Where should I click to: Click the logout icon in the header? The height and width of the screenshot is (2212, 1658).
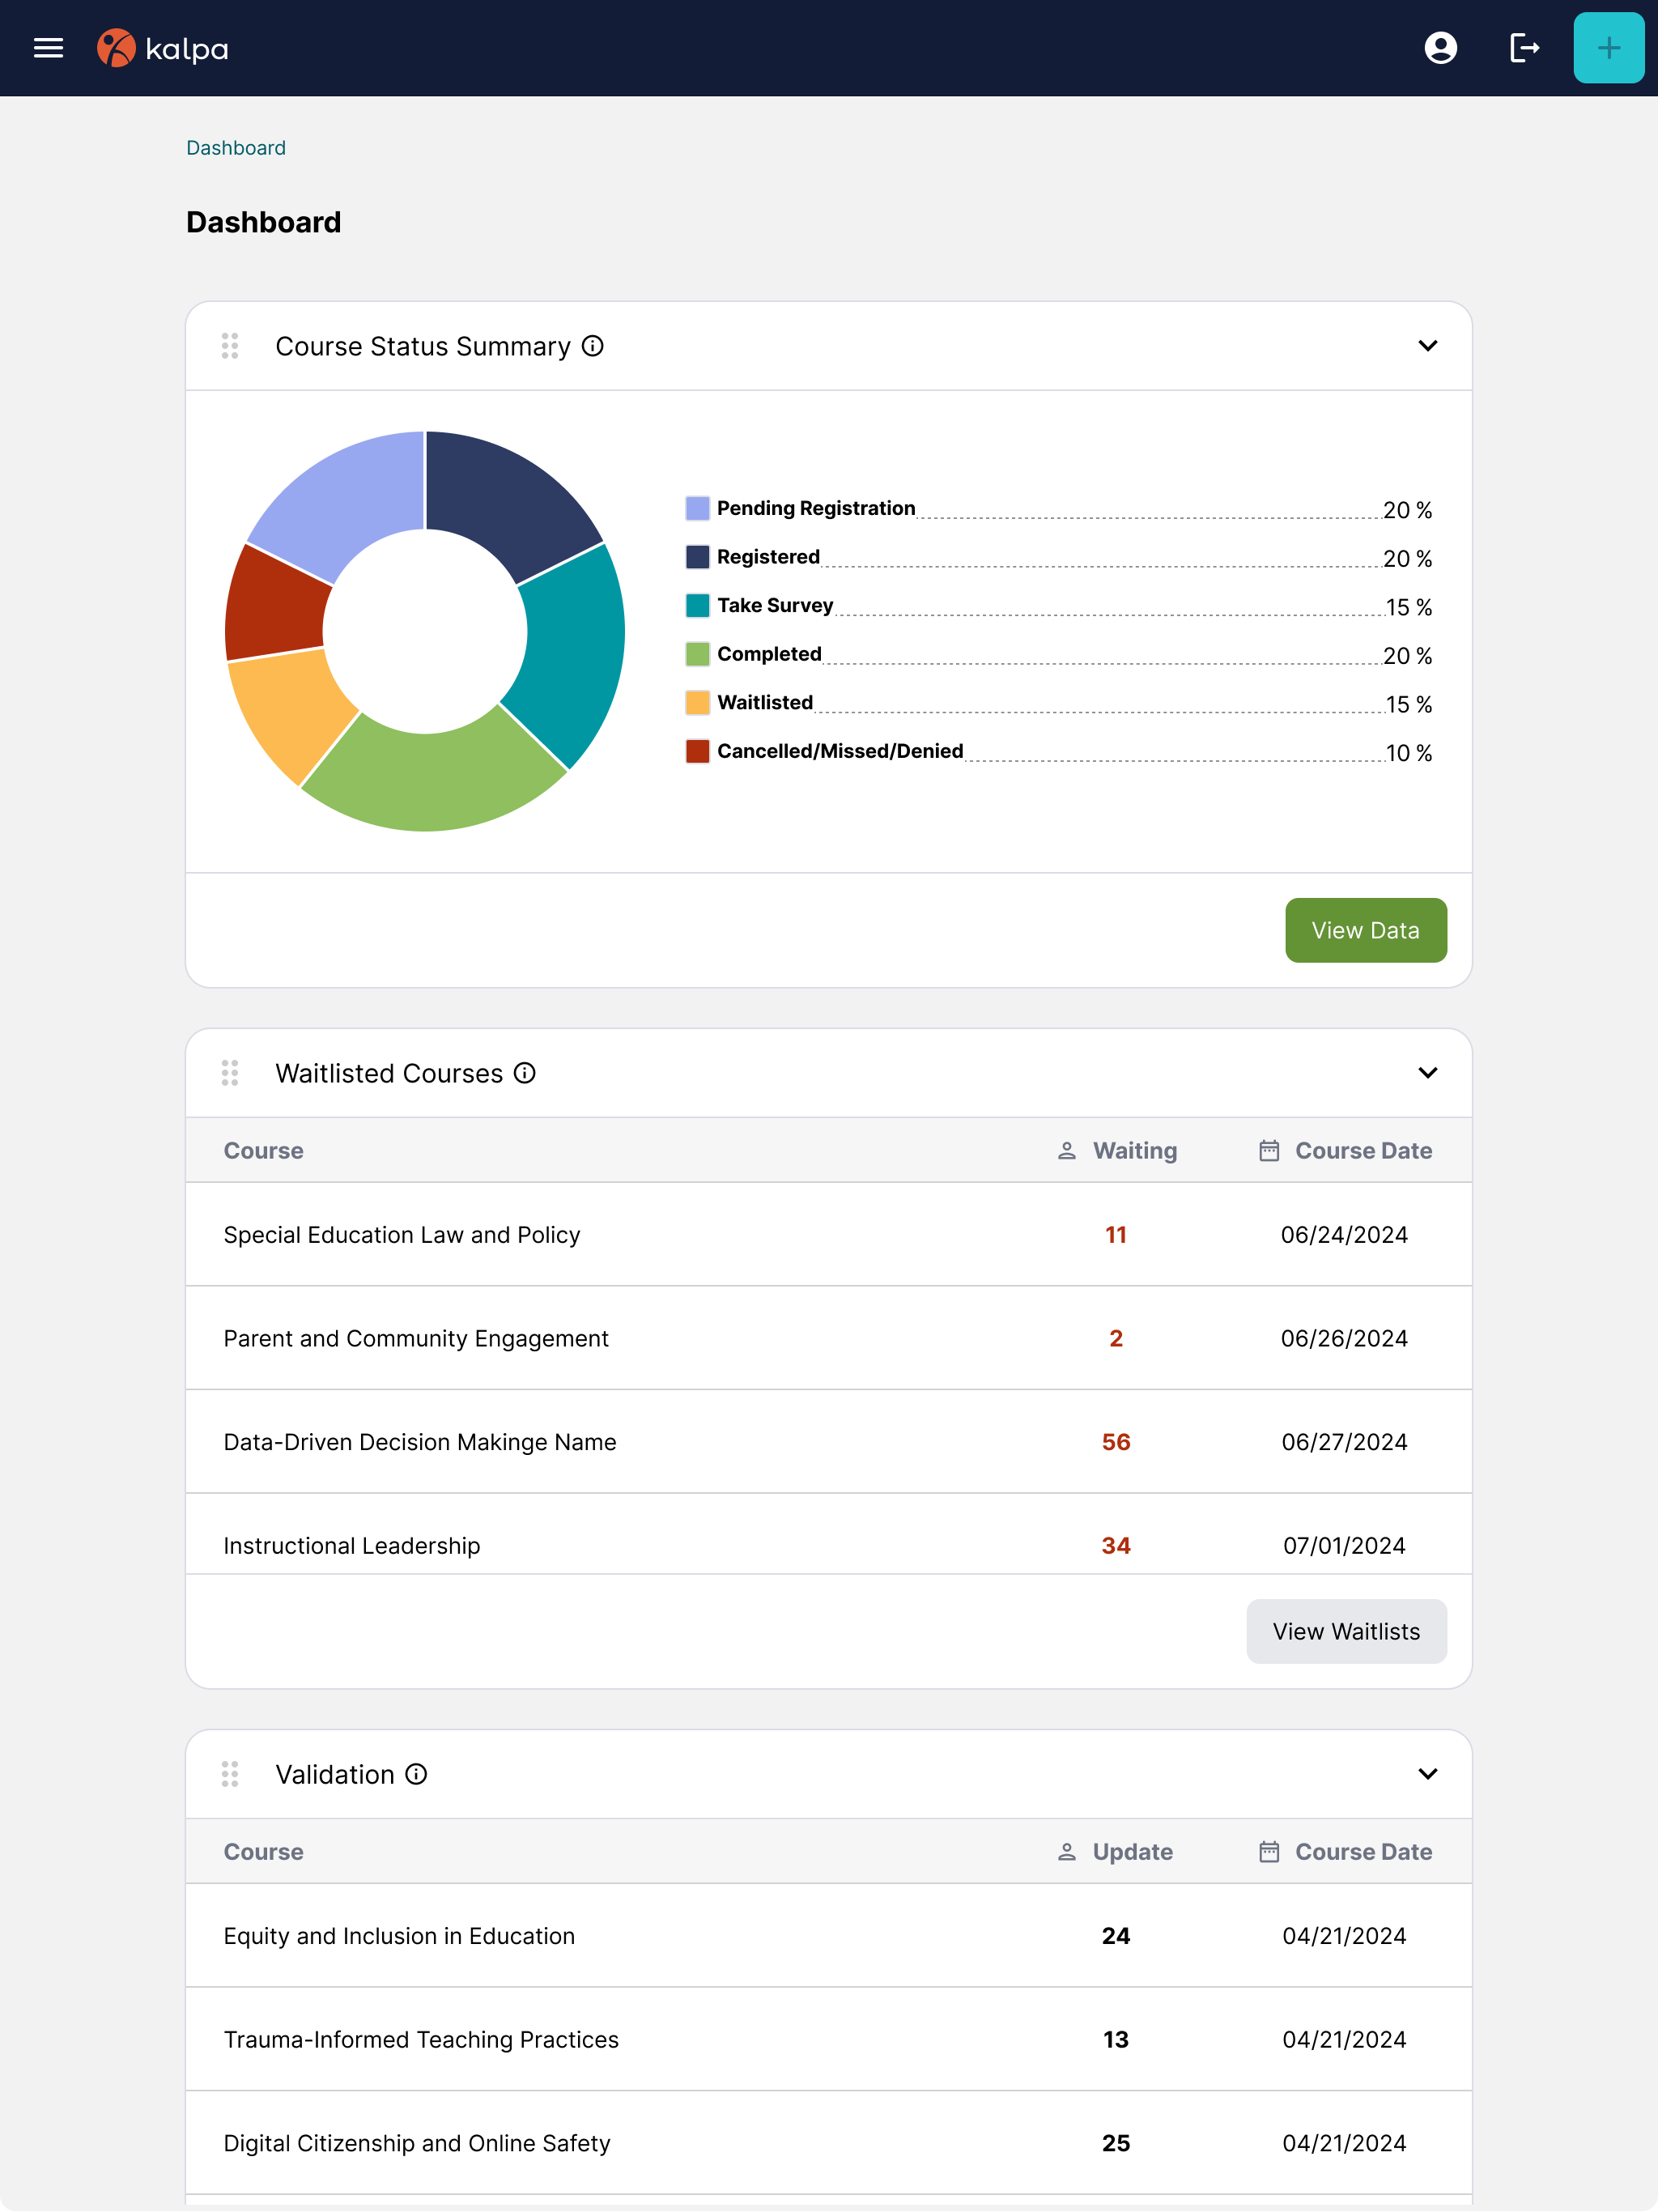pyautogui.click(x=1524, y=48)
